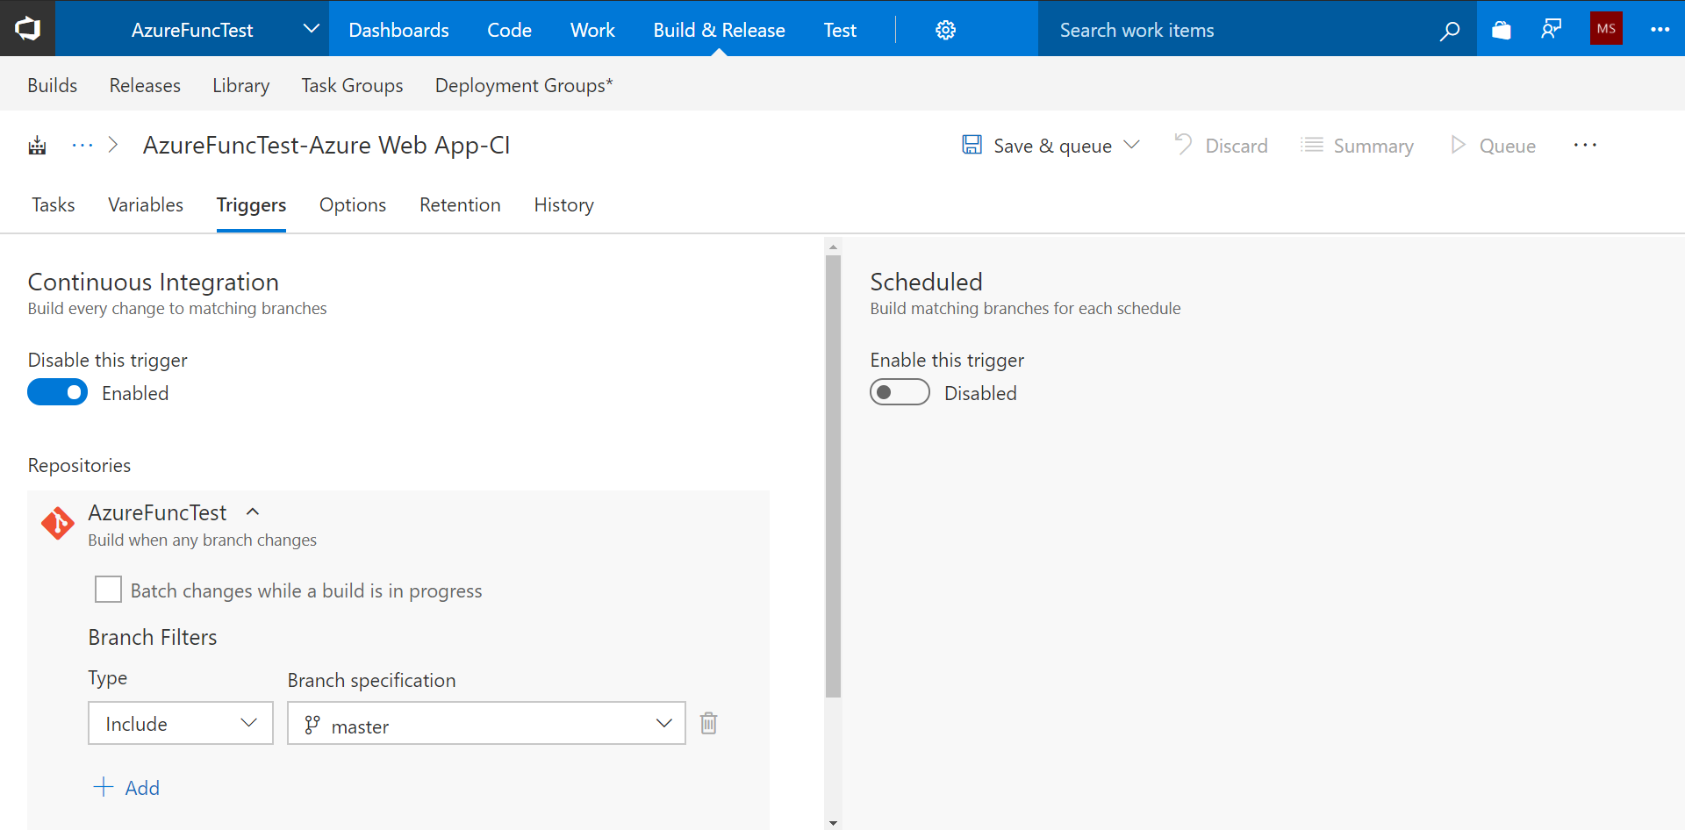Image resolution: width=1685 pixels, height=830 pixels.
Task: Open the Include type dropdown
Action: pyautogui.click(x=181, y=723)
